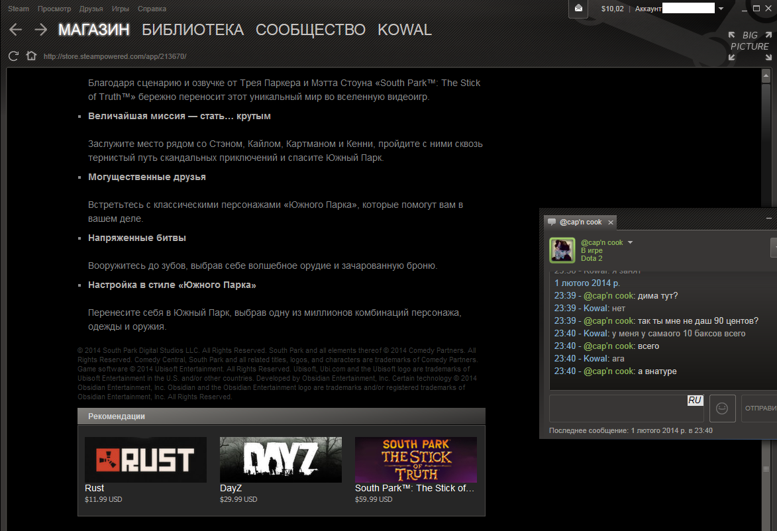Open the Просмотр menu

coord(54,9)
